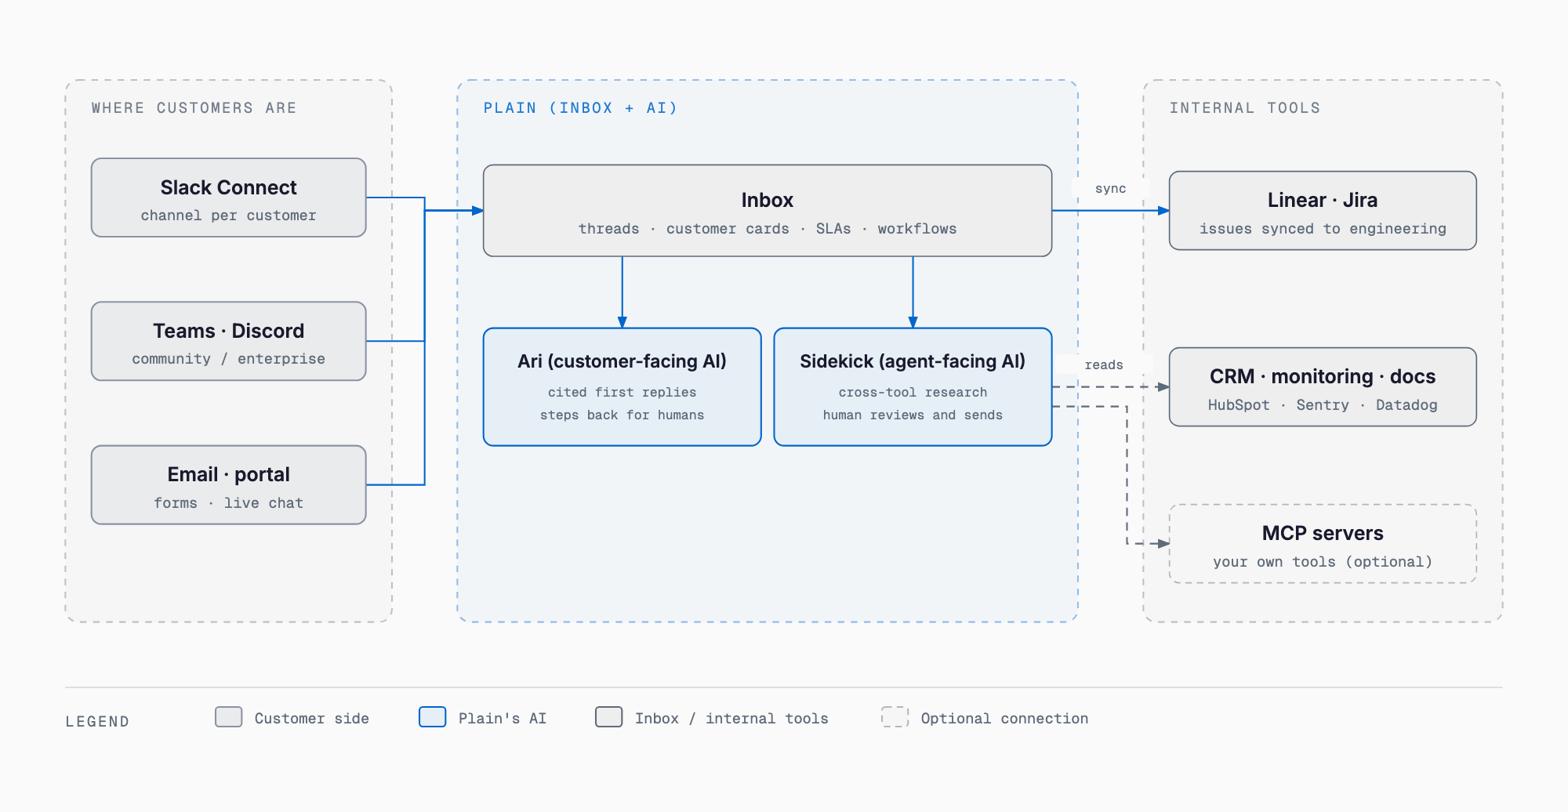Click the Optional connection legend swatch
Viewport: 1568px width, 812px height.
[x=895, y=717]
